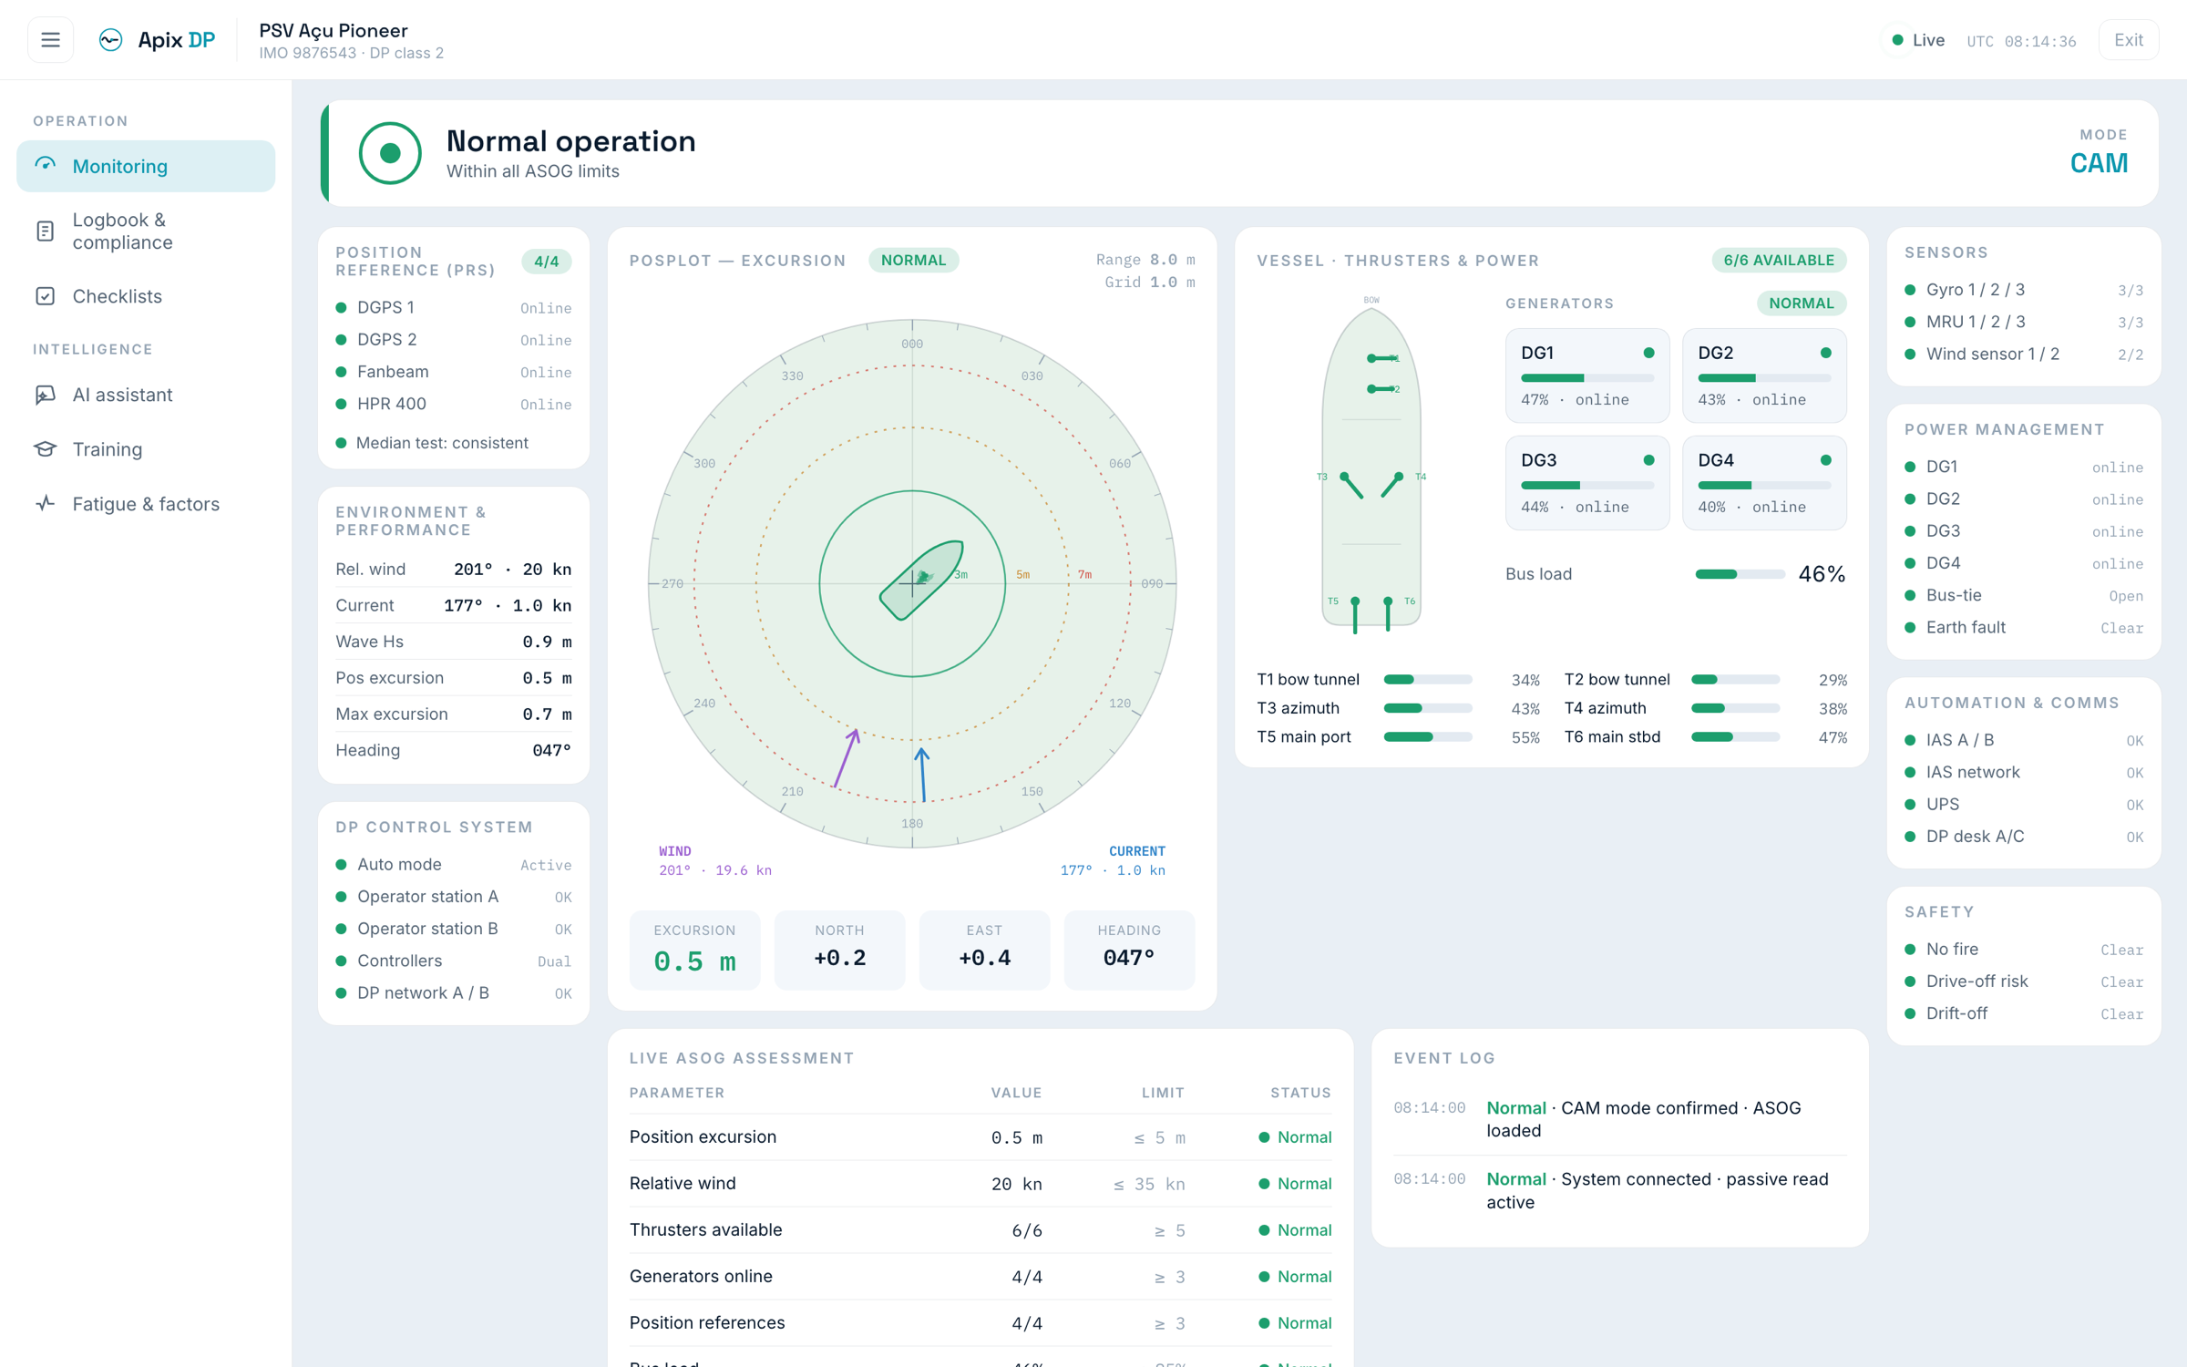Screen dimensions: 2187x1367
Task: Click the Logbook & compliance document icon
Action: pos(46,231)
